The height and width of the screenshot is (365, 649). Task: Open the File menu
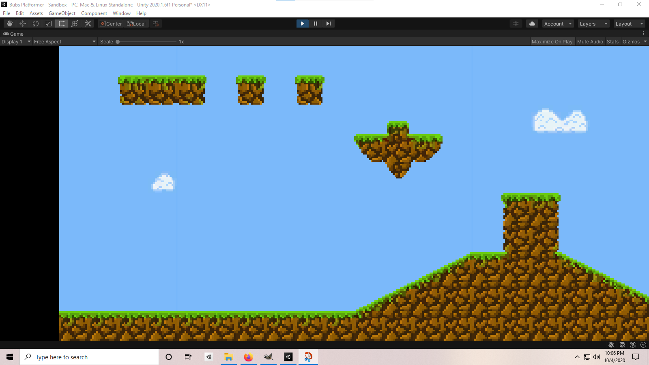coord(6,13)
